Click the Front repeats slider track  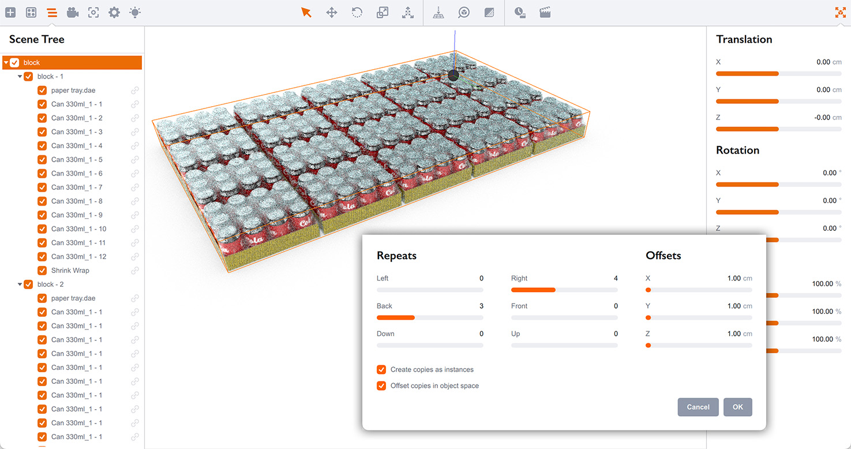tap(564, 317)
